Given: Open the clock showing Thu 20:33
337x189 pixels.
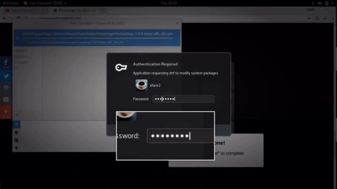Looking at the screenshot, I should (x=169, y=3).
